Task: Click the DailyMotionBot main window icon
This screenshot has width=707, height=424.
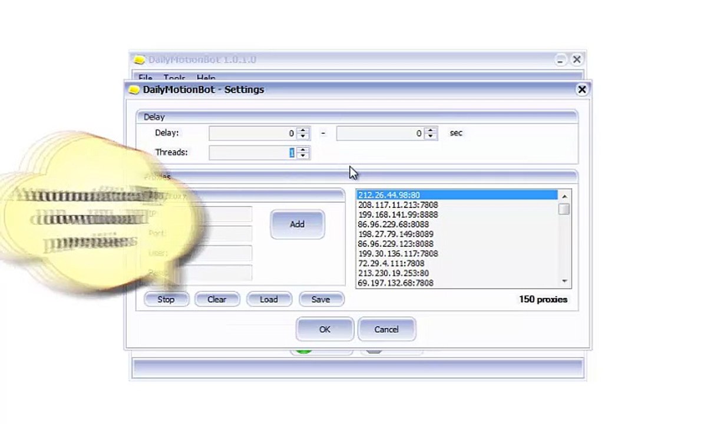Action: coord(139,60)
